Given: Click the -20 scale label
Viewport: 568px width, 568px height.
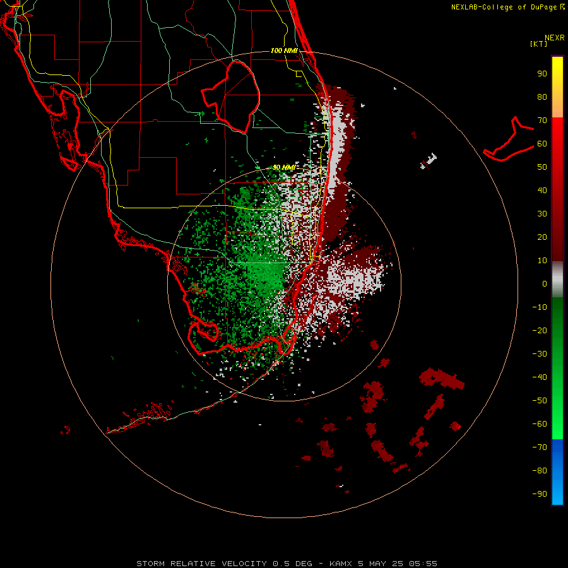Looking at the screenshot, I should (540, 331).
